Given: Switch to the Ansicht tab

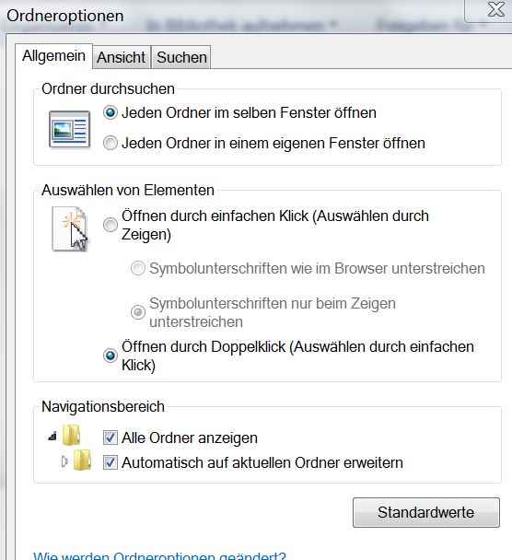Looking at the screenshot, I should pos(122,57).
